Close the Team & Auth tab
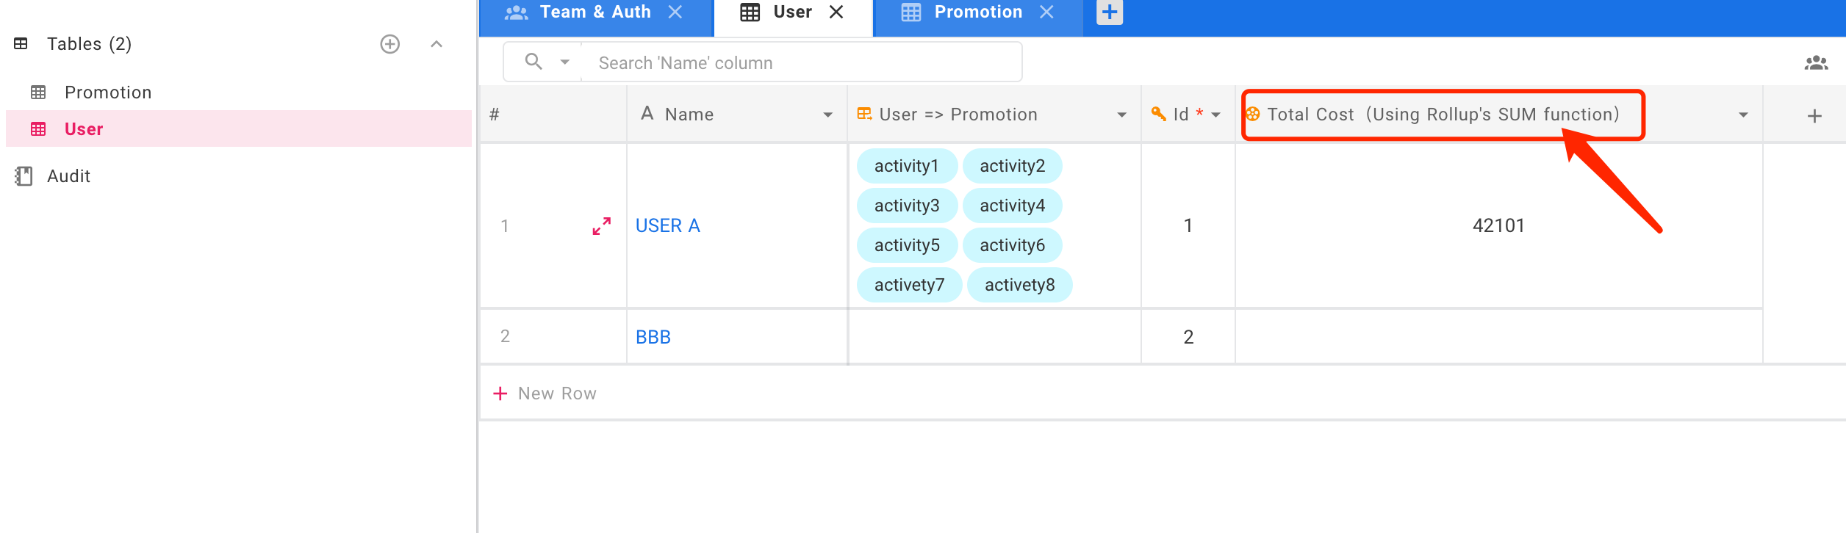The image size is (1846, 533). 675,12
